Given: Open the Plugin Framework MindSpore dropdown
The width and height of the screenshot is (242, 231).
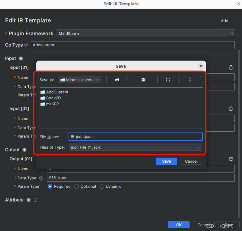Looking at the screenshot, I should point(146,34).
